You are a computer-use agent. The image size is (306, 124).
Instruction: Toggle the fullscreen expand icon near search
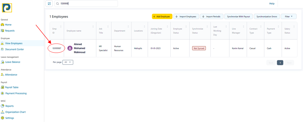pos(49,4)
